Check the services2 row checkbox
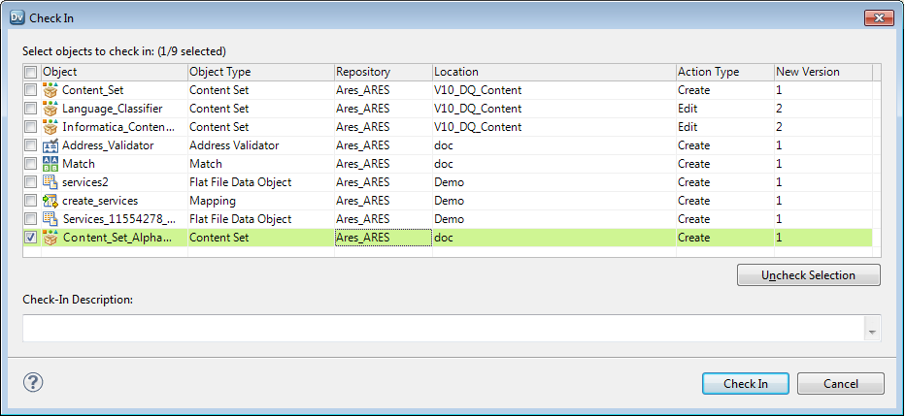This screenshot has height=416, width=906. tap(31, 182)
